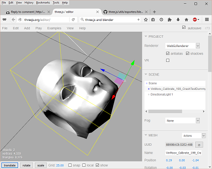Open the Fog None dropdown
The height and width of the screenshot is (169, 212).
(182, 121)
